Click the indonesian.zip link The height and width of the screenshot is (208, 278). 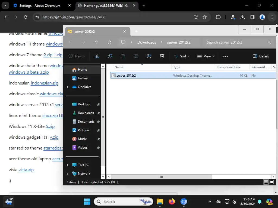[x=45, y=83]
